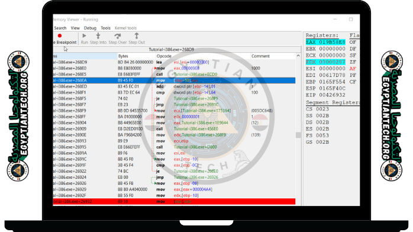Image resolution: width=413 pixels, height=232 pixels.
Task: Select the call Tutorial-i386.exe+D800 row
Action: [x=174, y=147]
